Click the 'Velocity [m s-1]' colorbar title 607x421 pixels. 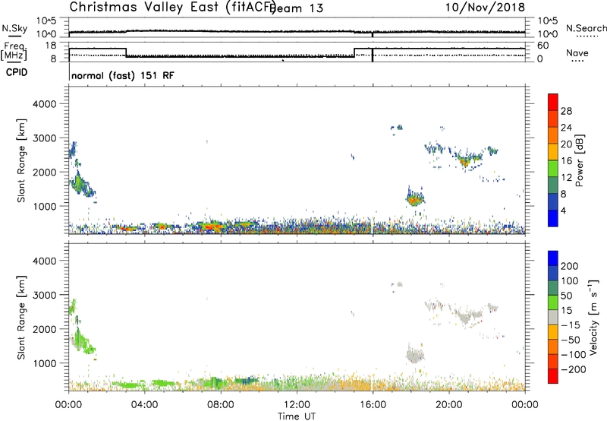click(593, 317)
